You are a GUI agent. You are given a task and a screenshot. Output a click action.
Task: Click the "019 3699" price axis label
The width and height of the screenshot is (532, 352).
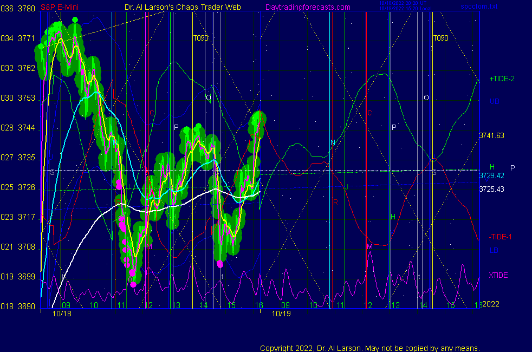point(18,277)
